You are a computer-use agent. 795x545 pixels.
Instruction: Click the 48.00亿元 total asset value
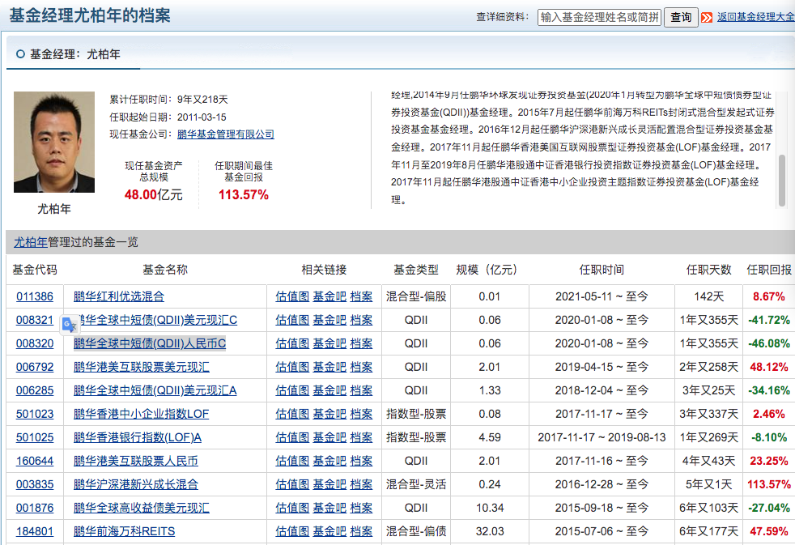click(x=153, y=195)
